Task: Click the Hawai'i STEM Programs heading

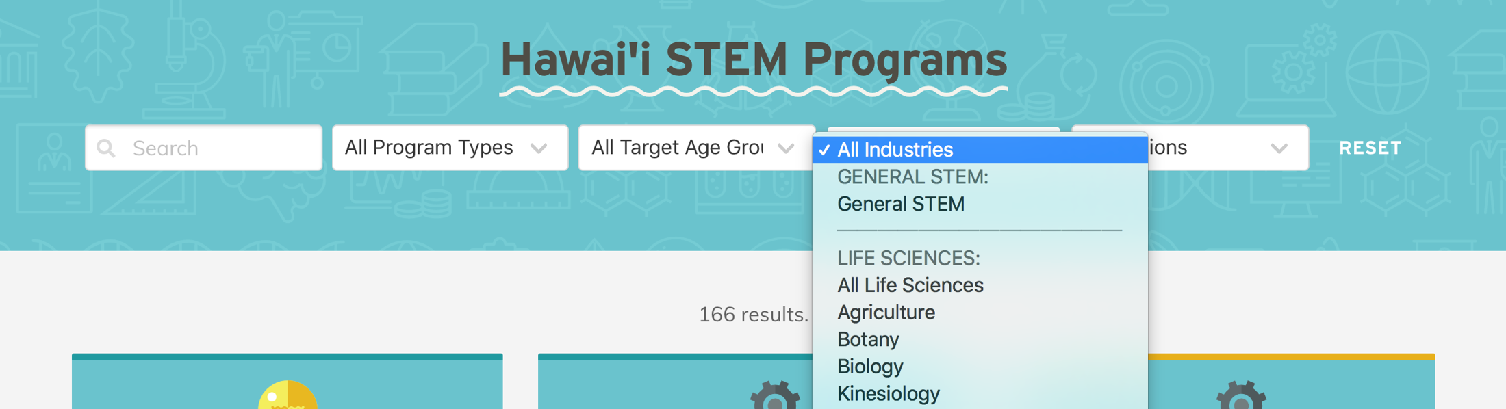Action: pos(754,60)
